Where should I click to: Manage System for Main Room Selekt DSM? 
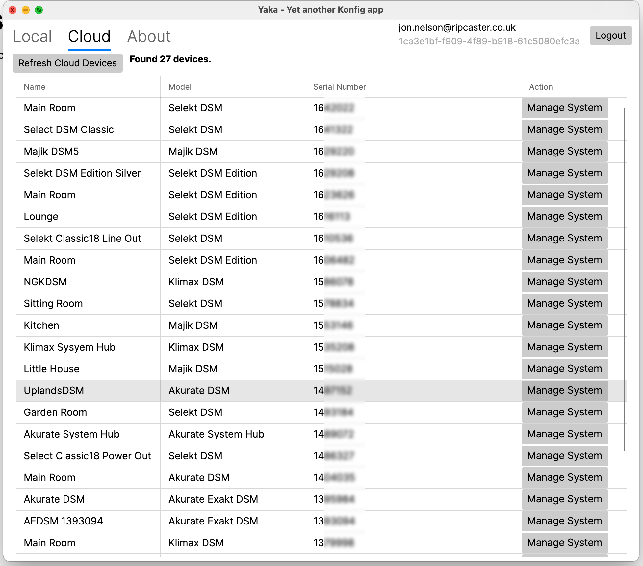(x=564, y=108)
